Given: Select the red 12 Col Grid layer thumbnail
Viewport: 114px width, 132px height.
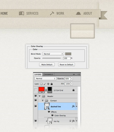Looking at the screenshot, I should pos(42,90).
